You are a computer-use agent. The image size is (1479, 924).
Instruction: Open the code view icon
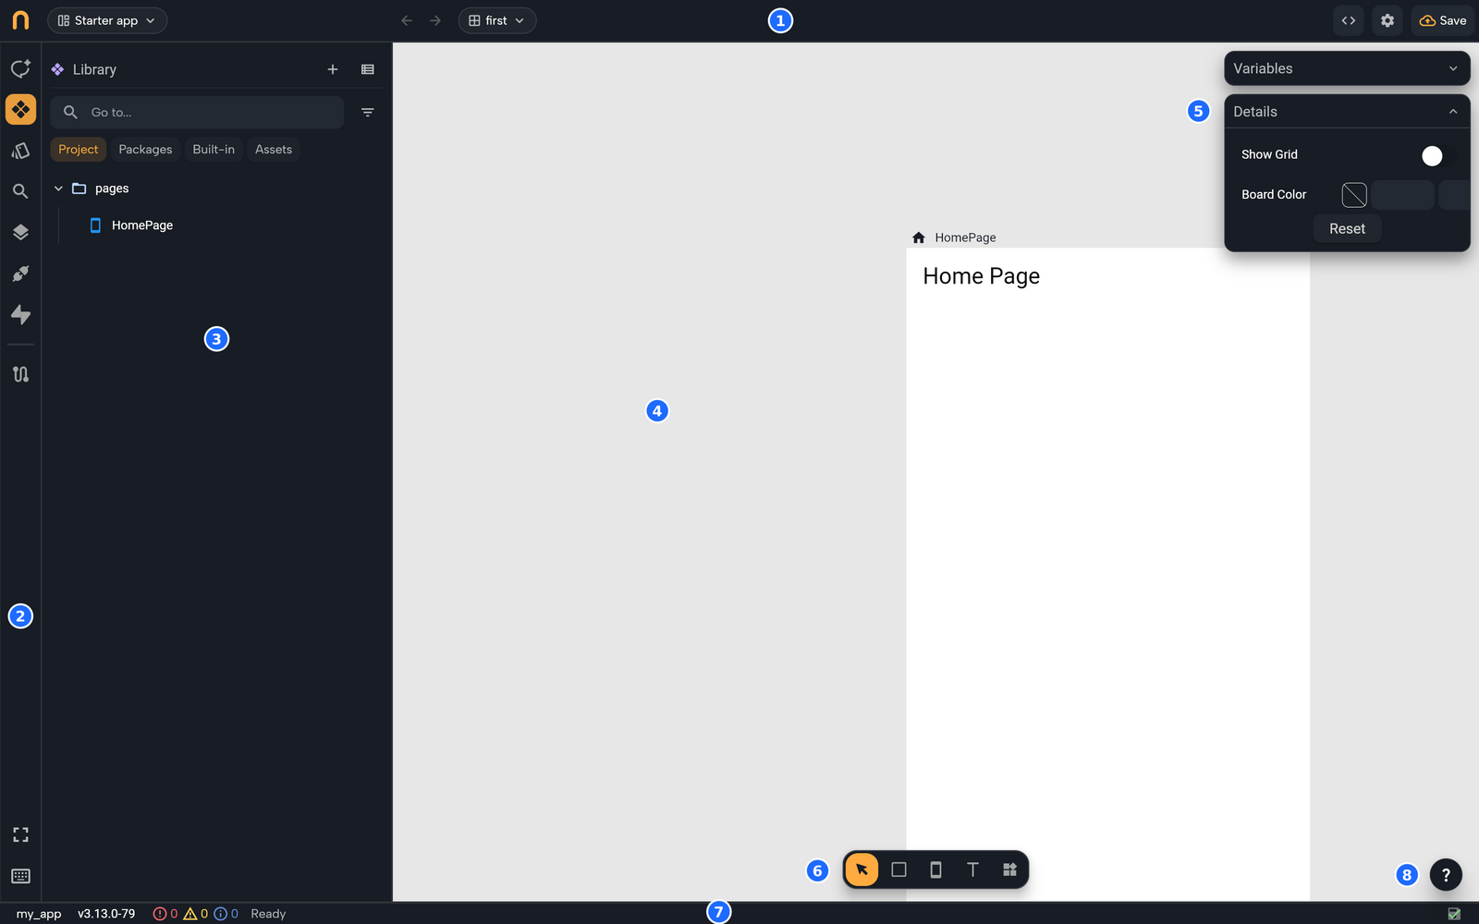tap(1349, 20)
